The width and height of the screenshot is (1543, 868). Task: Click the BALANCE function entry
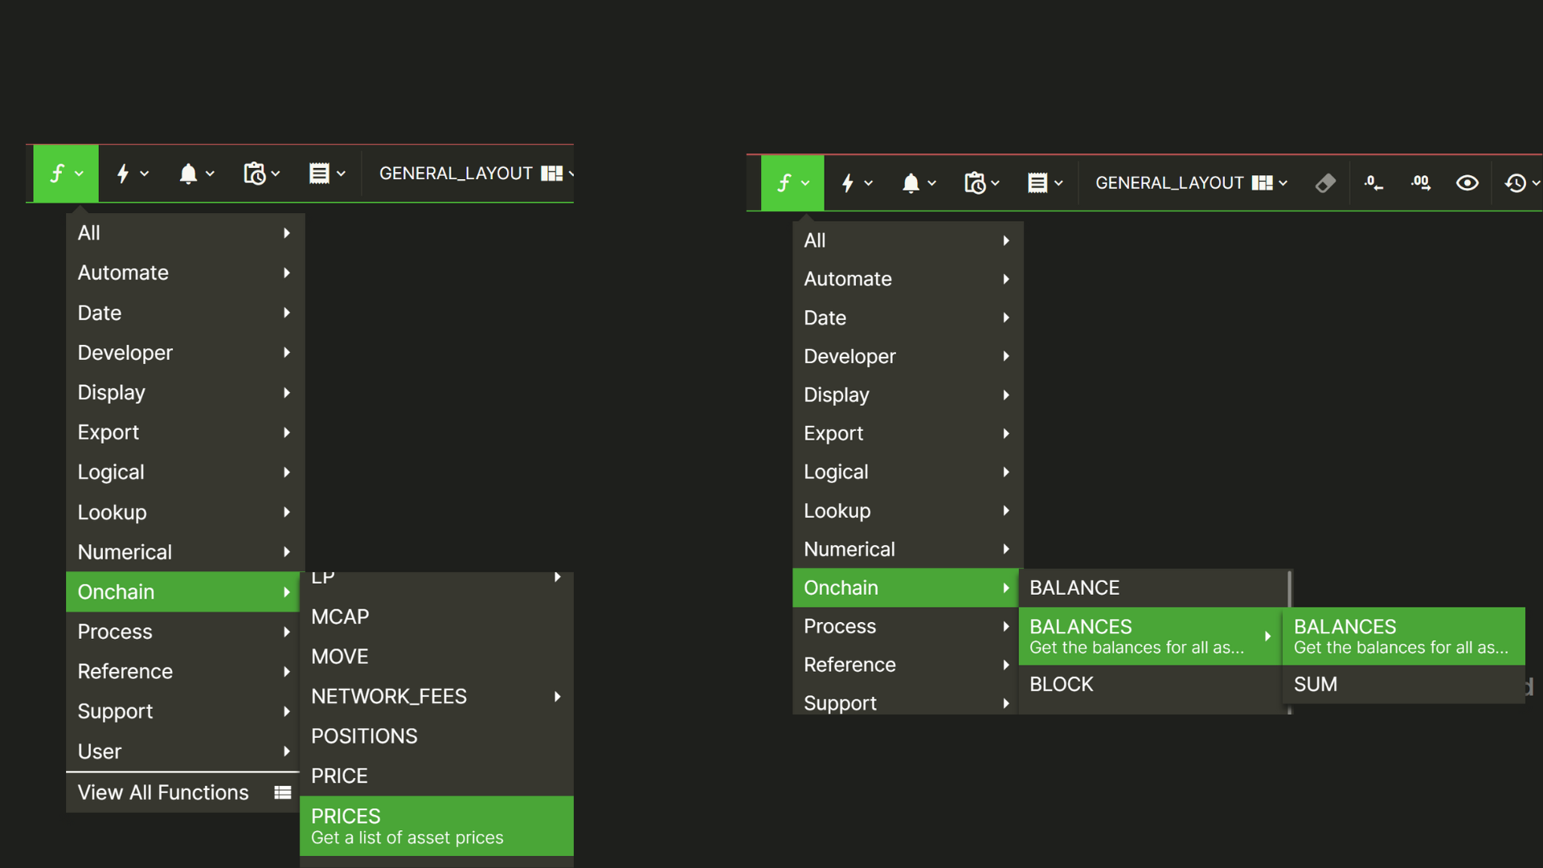click(x=1149, y=588)
